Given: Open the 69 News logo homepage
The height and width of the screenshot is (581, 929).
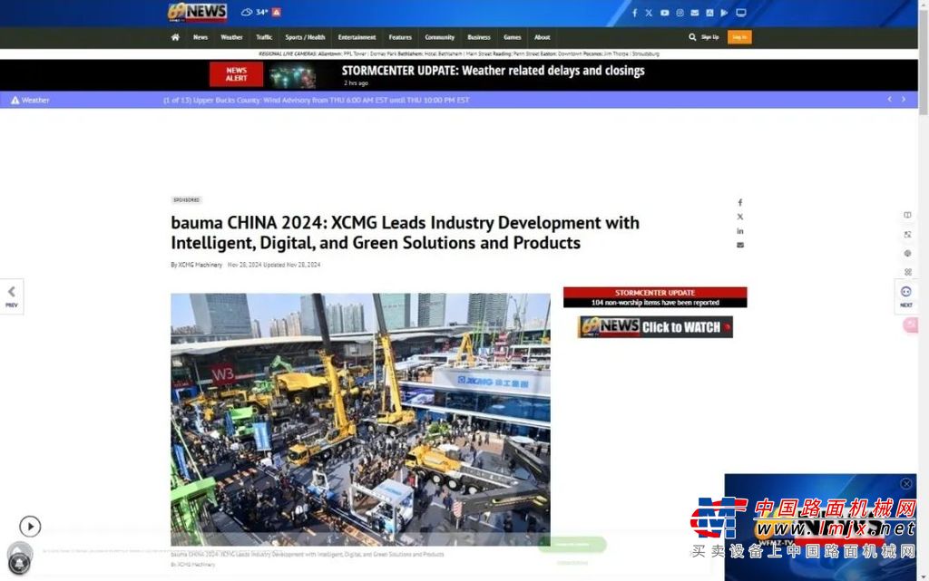Looking at the screenshot, I should pyautogui.click(x=197, y=12).
